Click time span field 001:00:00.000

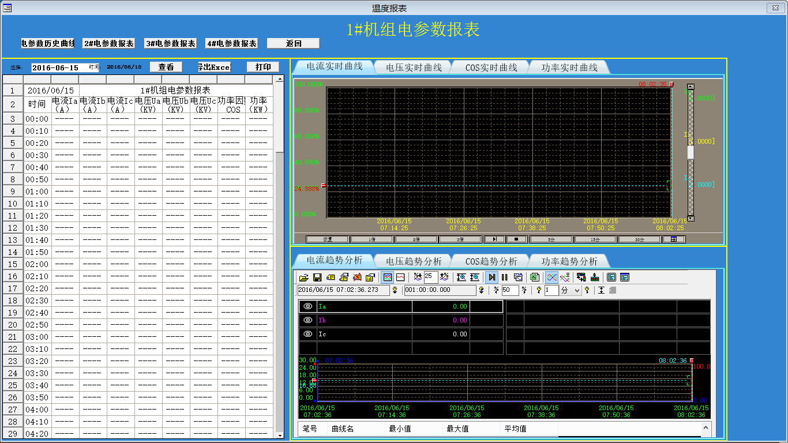coord(440,290)
